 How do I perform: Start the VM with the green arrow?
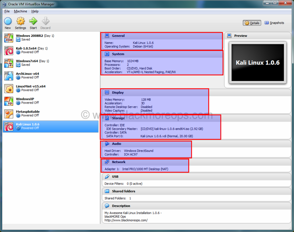point(33,21)
